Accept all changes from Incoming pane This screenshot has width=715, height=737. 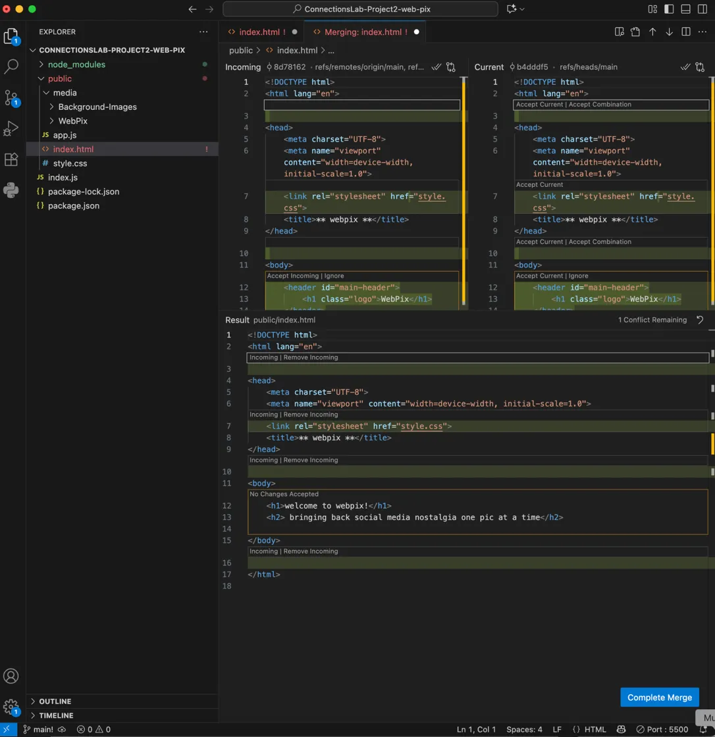tap(436, 67)
